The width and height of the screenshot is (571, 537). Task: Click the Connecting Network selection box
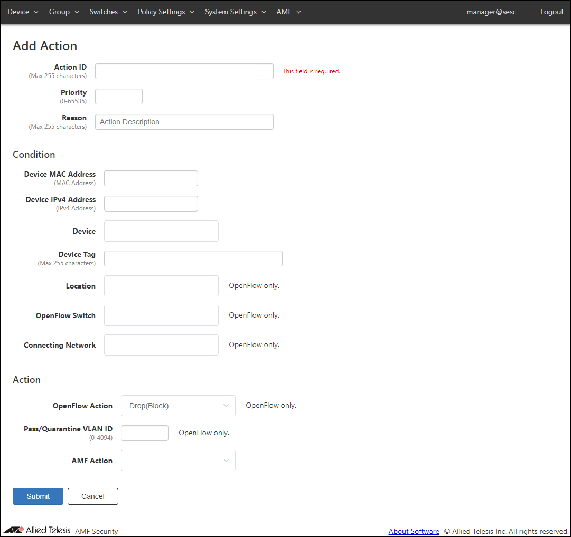pyautogui.click(x=161, y=345)
